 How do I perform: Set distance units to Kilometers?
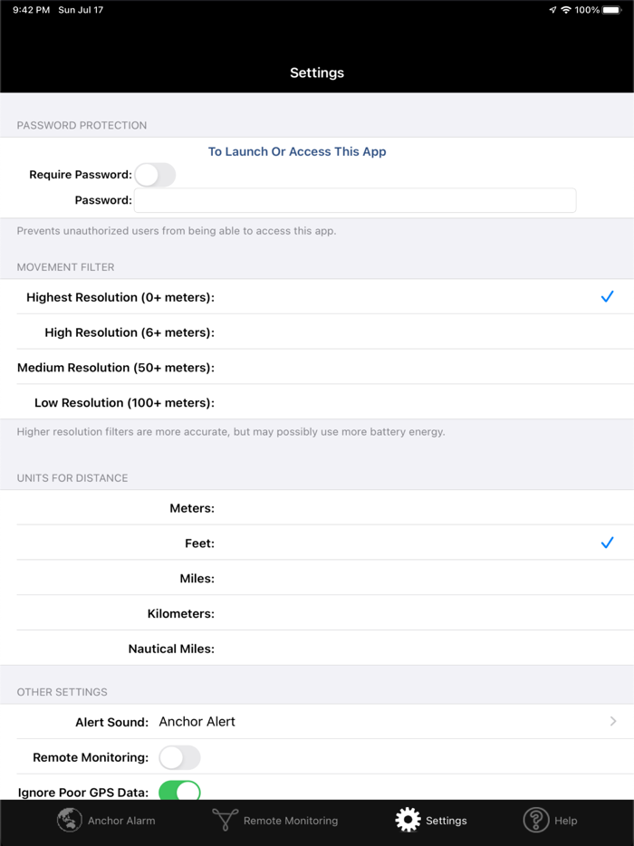tap(317, 613)
